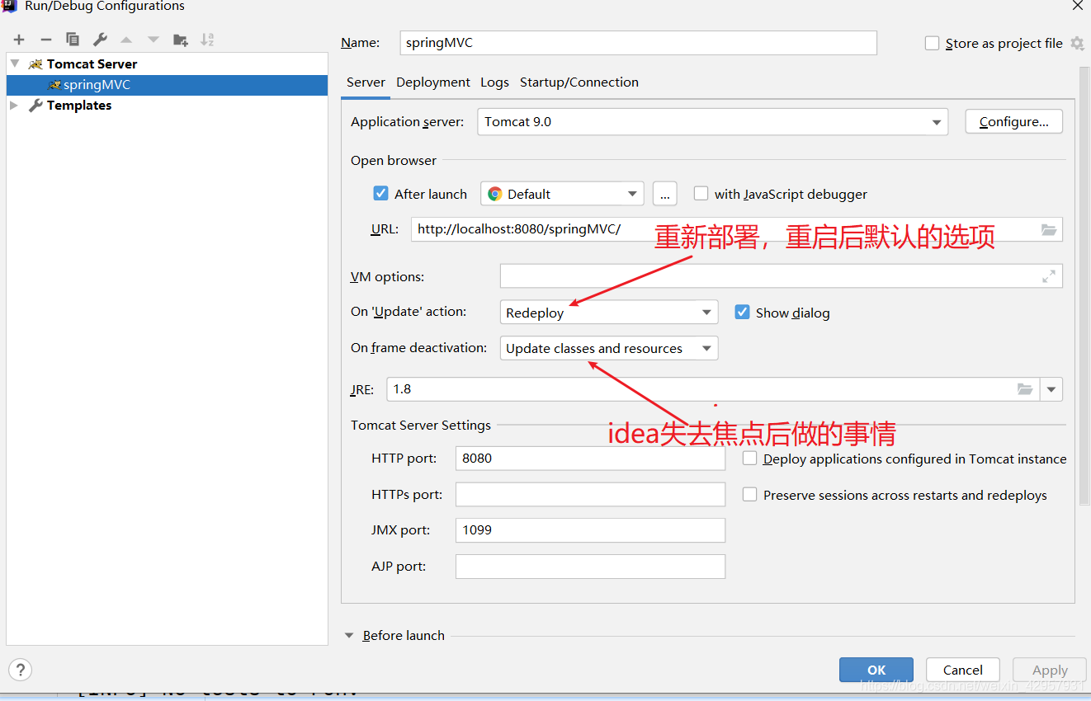Image resolution: width=1091 pixels, height=701 pixels.
Task: Click the HTTP port field
Action: (x=590, y=459)
